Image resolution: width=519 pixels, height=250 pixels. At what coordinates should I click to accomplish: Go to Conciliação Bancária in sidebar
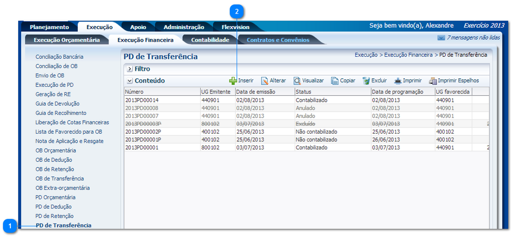pyautogui.click(x=59, y=57)
